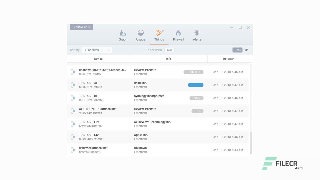Click the NAS tag on the Synology device
This screenshot has height=180, width=320.
tap(196, 98)
